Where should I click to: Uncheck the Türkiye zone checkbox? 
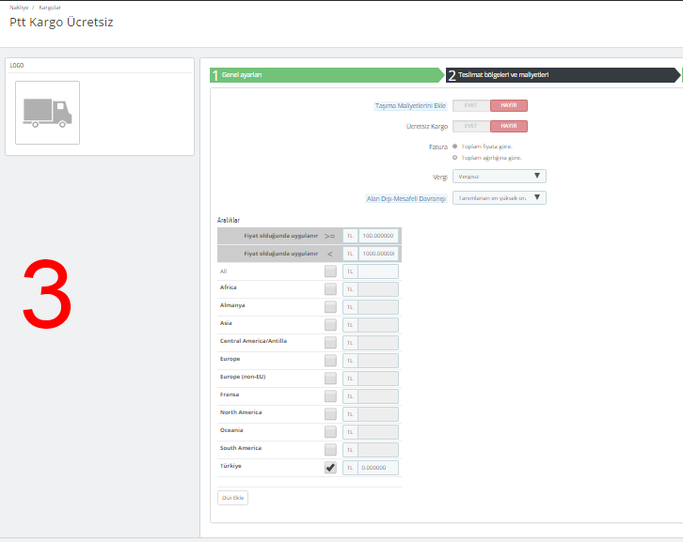click(x=330, y=468)
